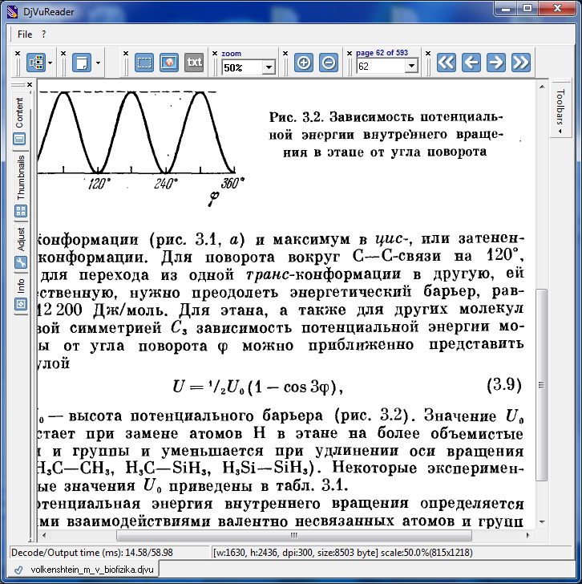This screenshot has height=584, width=582.
Task: Jump to last page with double-right arrow
Action: (x=520, y=63)
